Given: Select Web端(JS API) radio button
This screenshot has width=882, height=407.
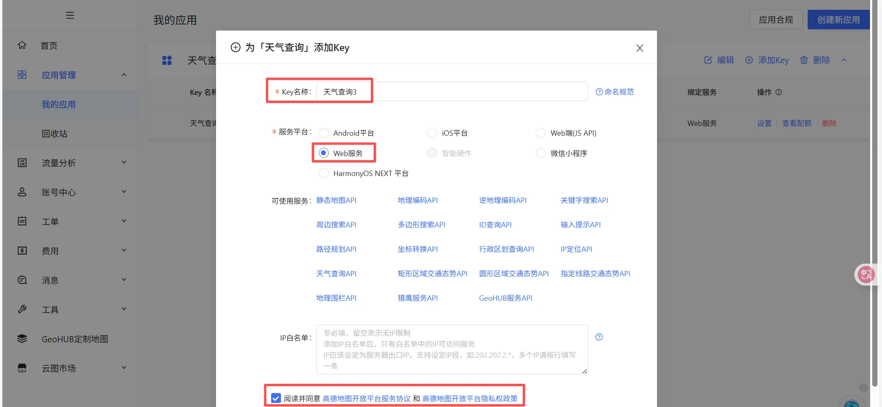Looking at the screenshot, I should tap(541, 133).
